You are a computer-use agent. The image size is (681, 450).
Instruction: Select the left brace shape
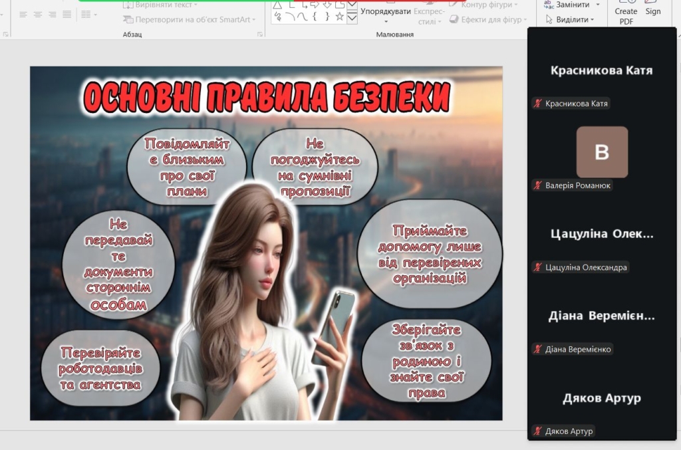[x=315, y=17]
